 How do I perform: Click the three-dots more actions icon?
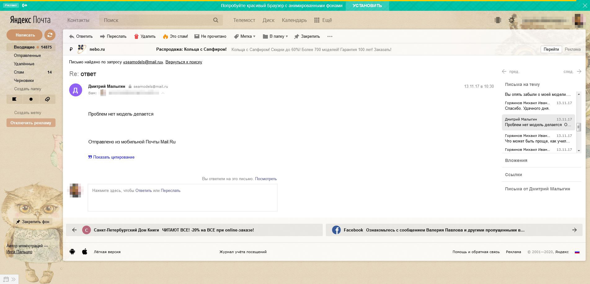[x=330, y=36]
